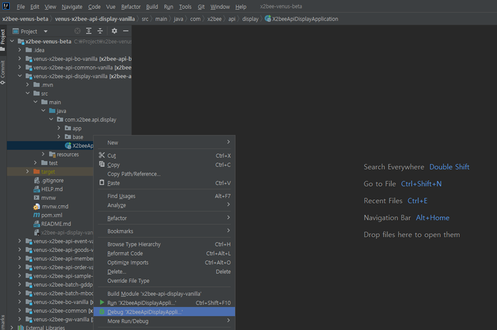497x330 pixels.
Task: Click the Collapse All icon in Project panel
Action: [x=100, y=31]
